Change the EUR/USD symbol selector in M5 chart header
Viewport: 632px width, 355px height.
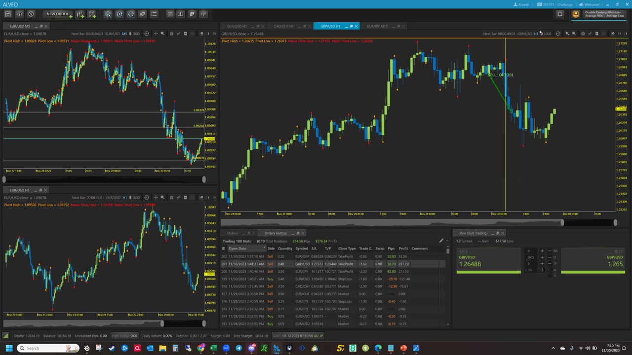coord(113,34)
